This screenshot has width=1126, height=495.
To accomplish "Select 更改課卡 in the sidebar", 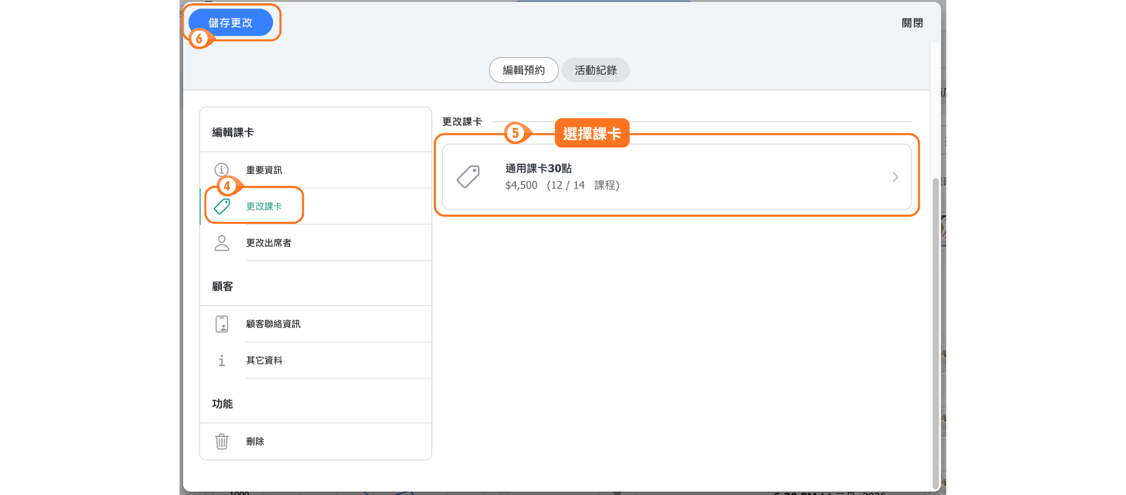I will tap(264, 206).
